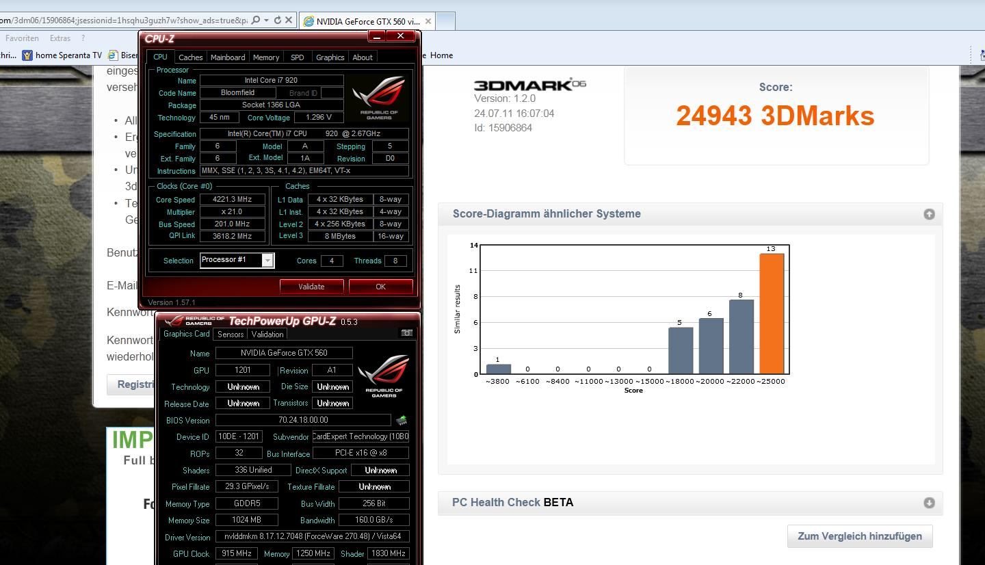The image size is (985, 565).
Task: Click the Version 1.57.1 label in CPU-Z
Action: pos(171,302)
